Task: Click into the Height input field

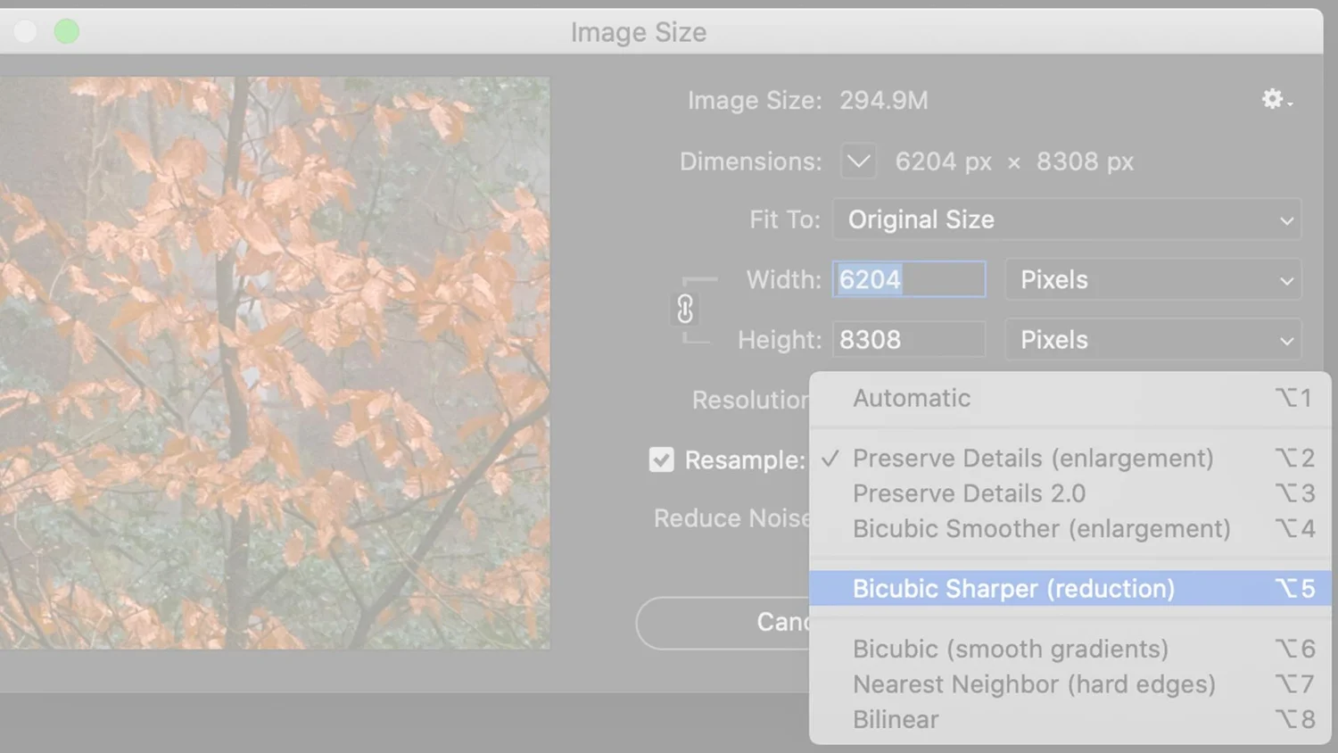Action: (909, 340)
